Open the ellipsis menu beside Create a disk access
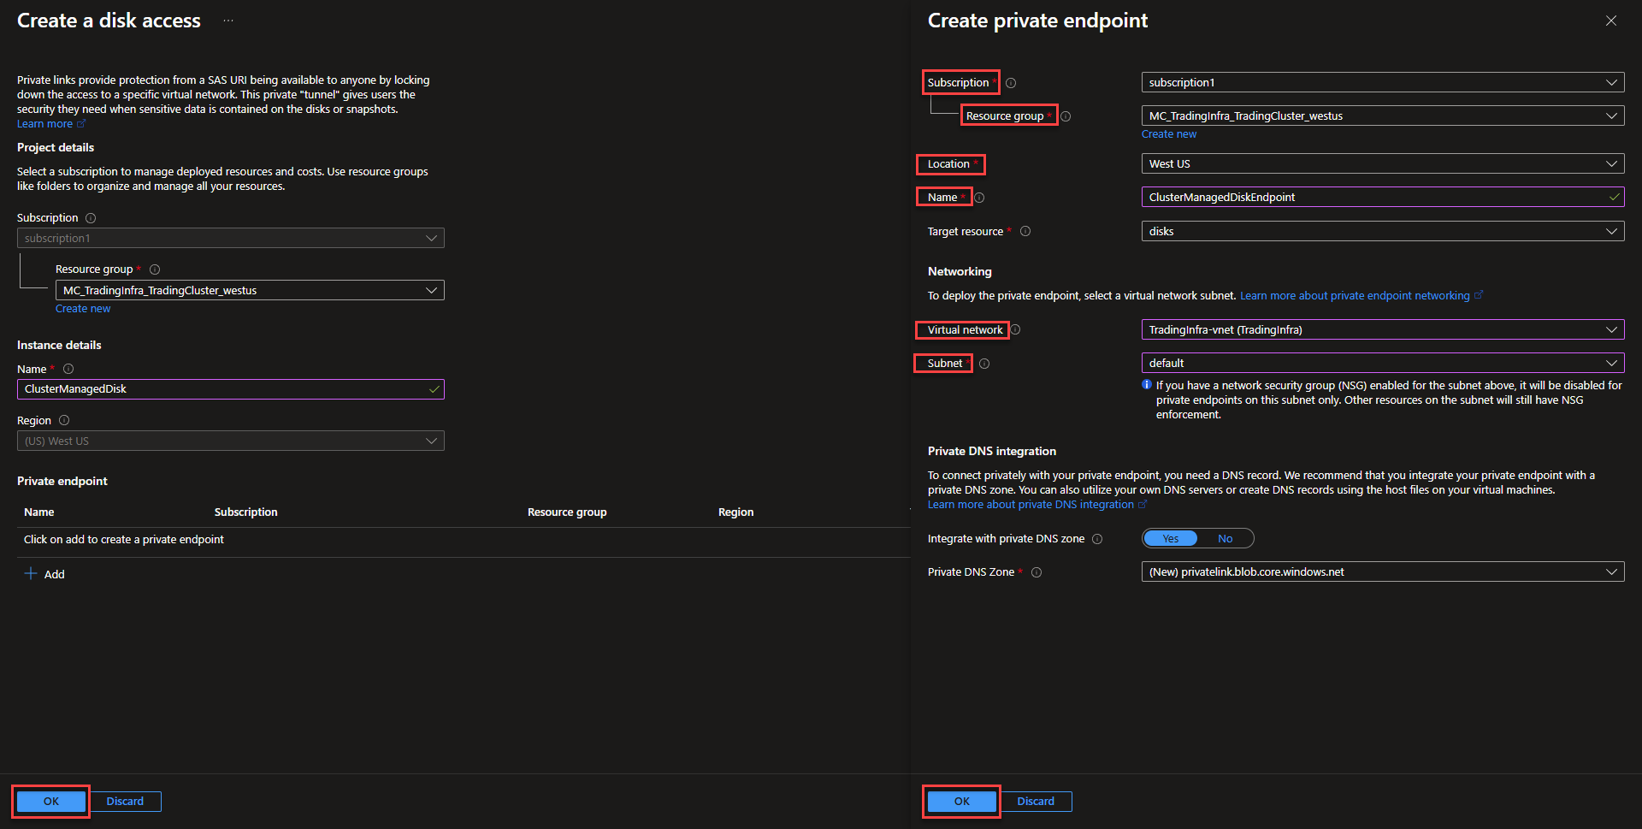Screen dimensions: 1642x829 pos(228,21)
